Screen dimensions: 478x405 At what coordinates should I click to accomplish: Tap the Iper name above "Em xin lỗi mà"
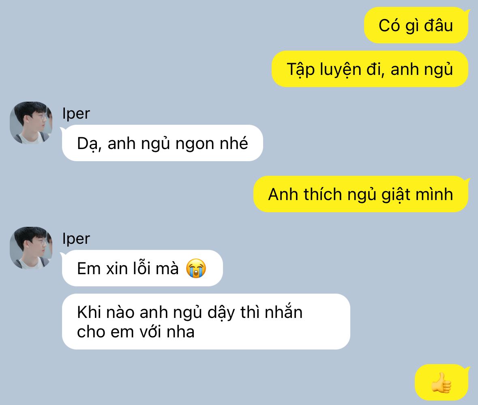click(76, 239)
